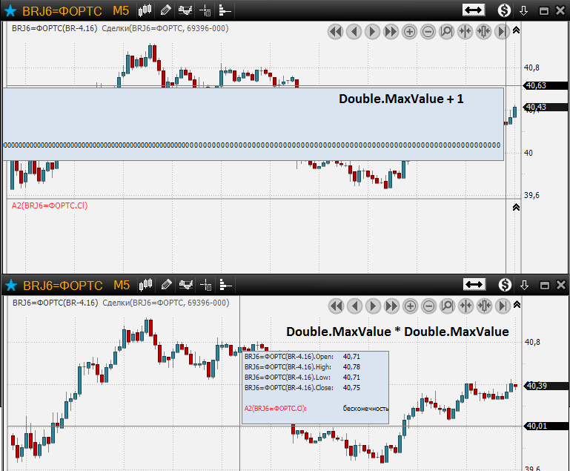570x471 pixels.
Task: Open pencil drawing tools in top window
Action: click(x=165, y=10)
